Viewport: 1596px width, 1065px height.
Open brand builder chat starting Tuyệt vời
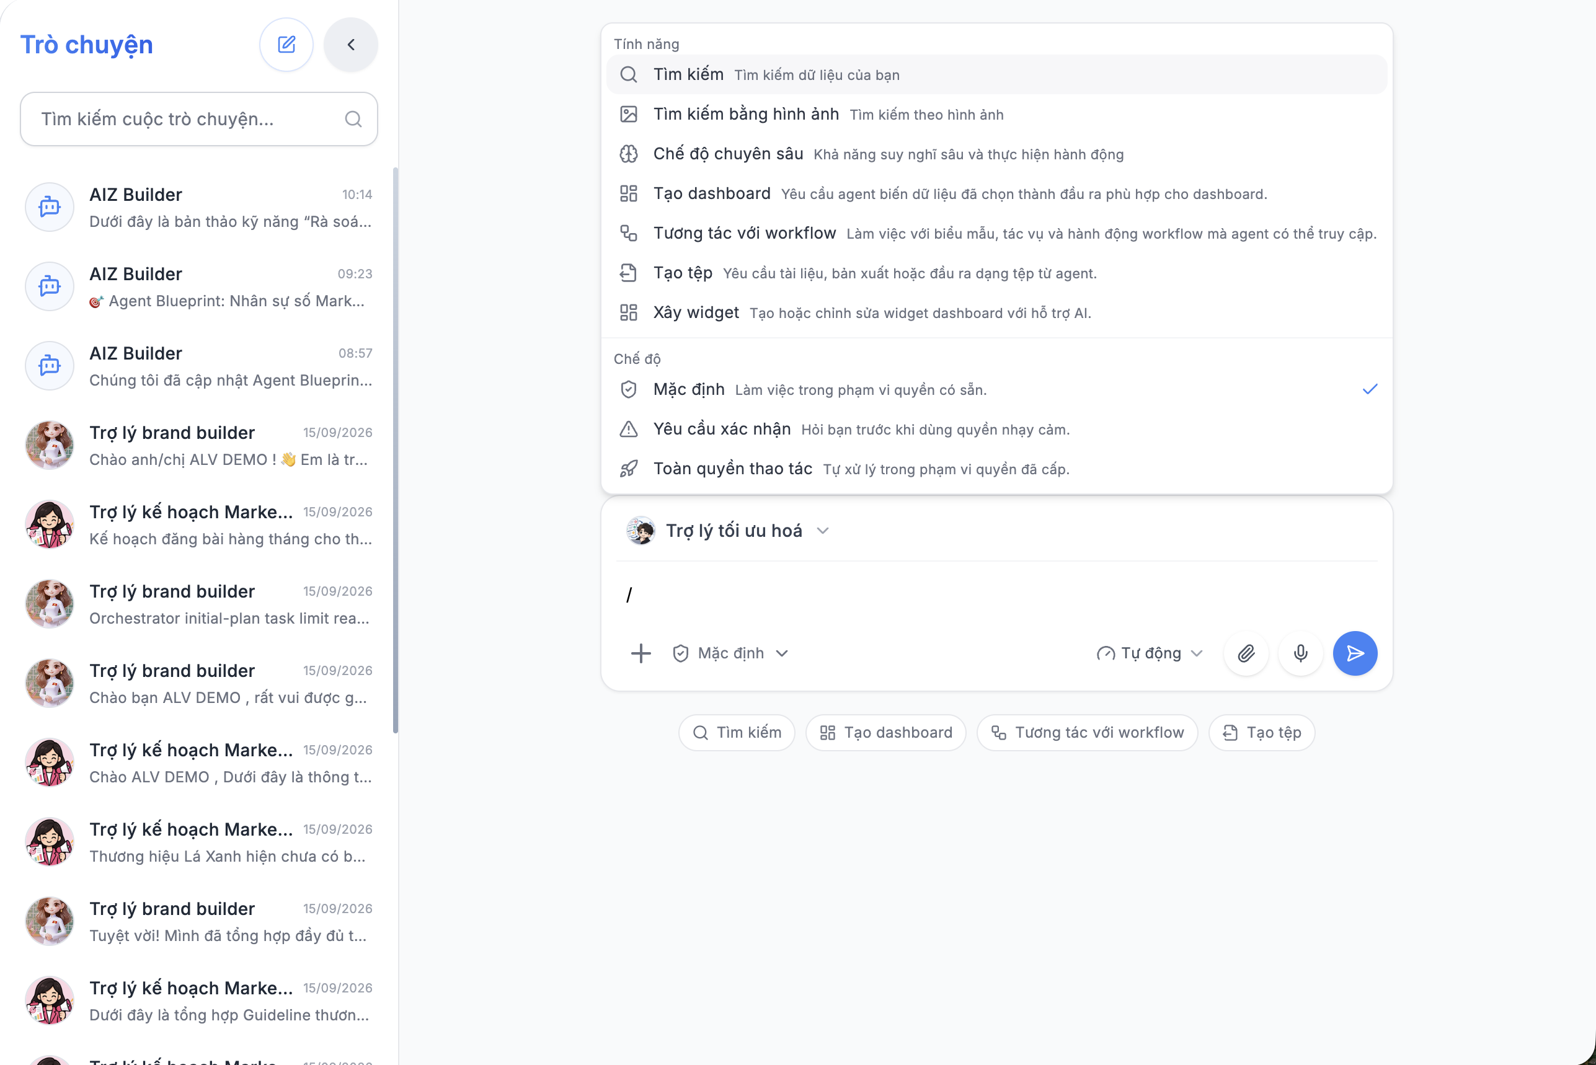click(198, 922)
